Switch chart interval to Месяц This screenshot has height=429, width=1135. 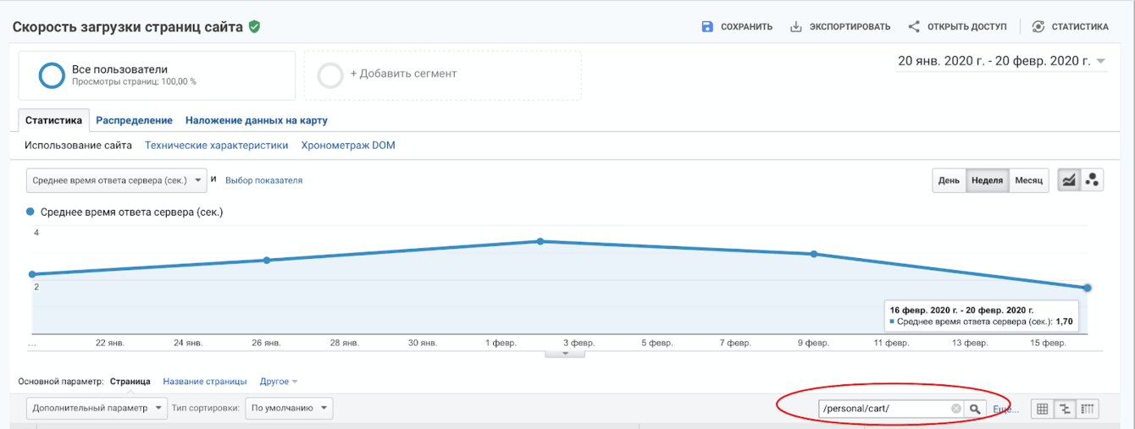(1028, 180)
